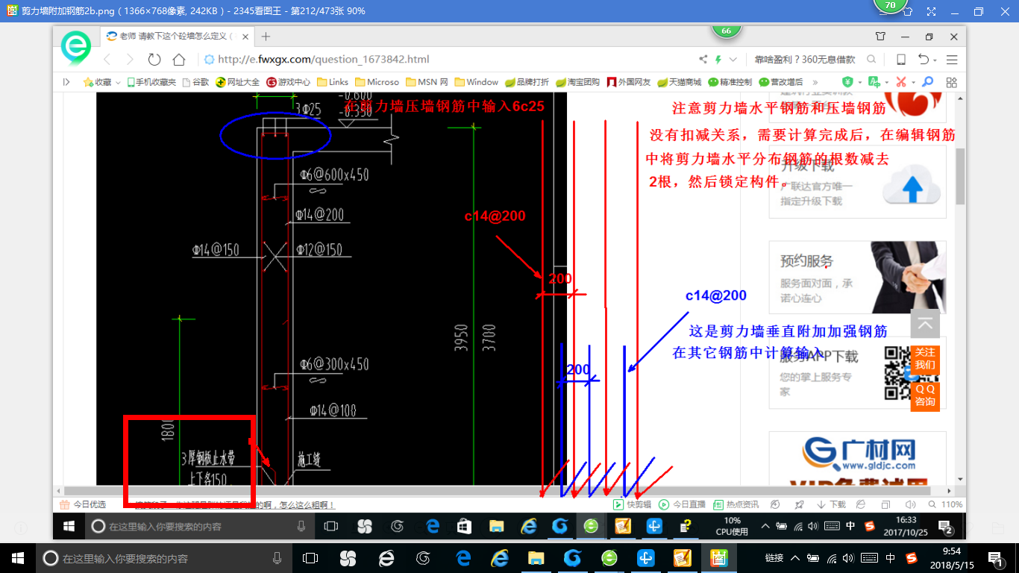The width and height of the screenshot is (1019, 573).
Task: Switch image viewer to fullscreen mode
Action: coord(931,12)
